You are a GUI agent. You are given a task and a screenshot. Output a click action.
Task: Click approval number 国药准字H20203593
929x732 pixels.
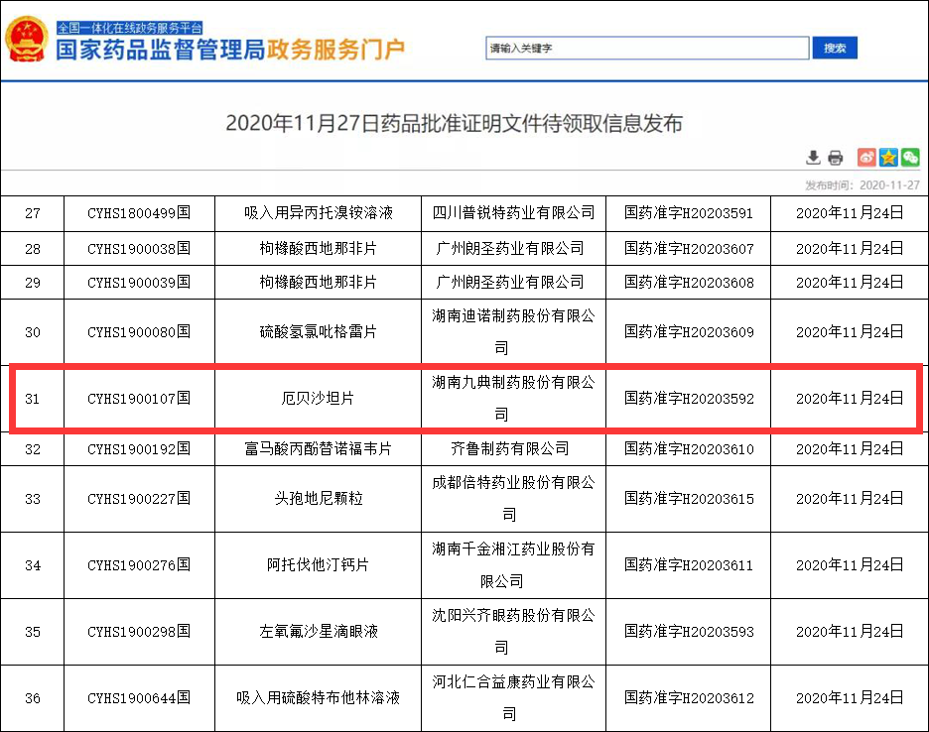tap(689, 631)
